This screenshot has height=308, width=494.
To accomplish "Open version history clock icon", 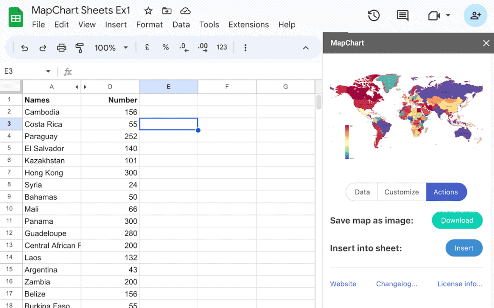I will pyautogui.click(x=374, y=15).
